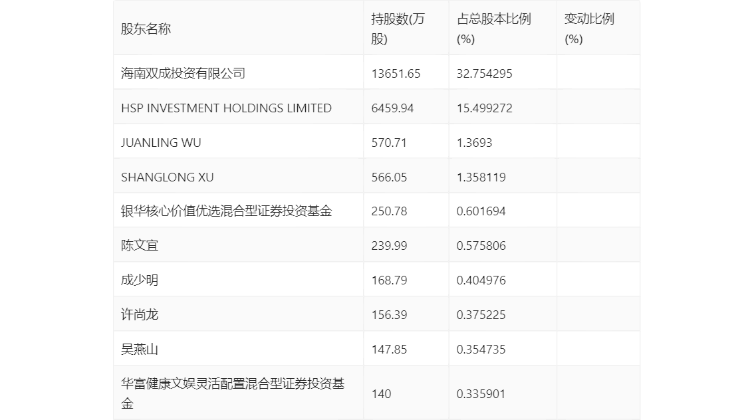Image resolution: width=754 pixels, height=420 pixels.
Task: Select shareholder 海南双成投资有限公司
Action: pyautogui.click(x=184, y=74)
